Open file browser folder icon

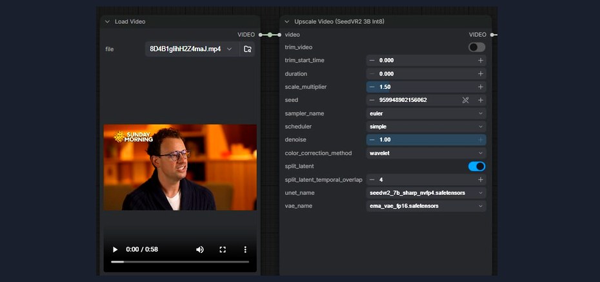248,49
